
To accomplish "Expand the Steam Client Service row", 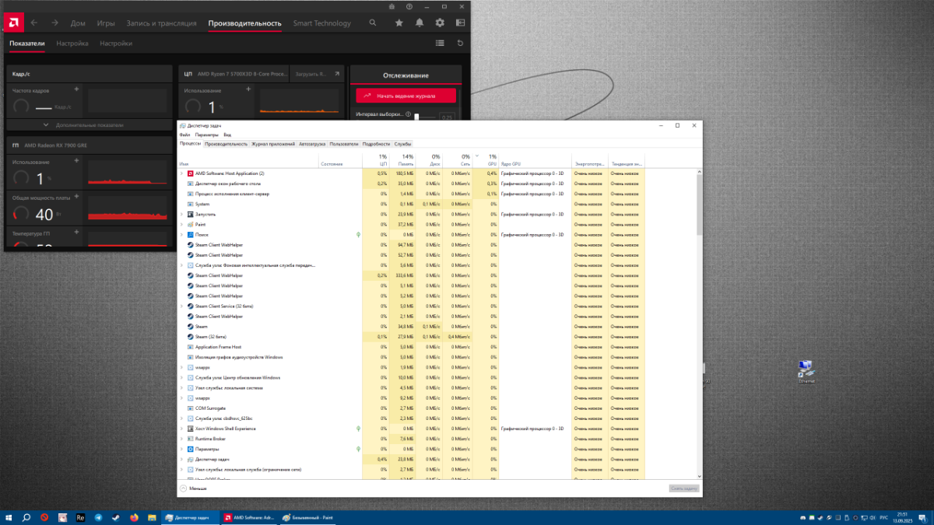I will click(182, 306).
